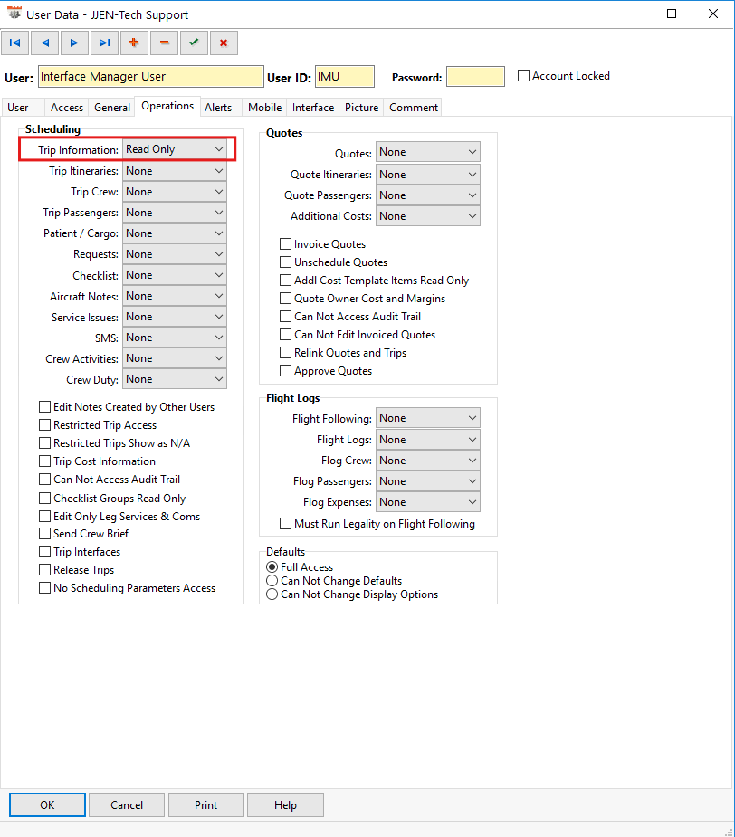Tick the Invoice Quotes checkbox
Screen dimensions: 735x837
(286, 244)
